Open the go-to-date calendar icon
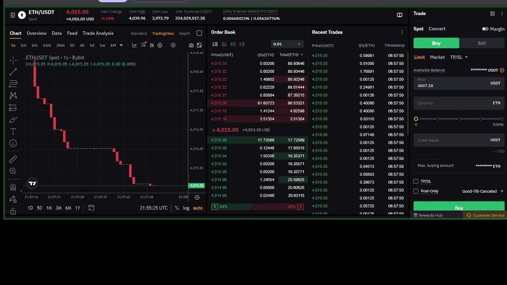Viewport: 507px width, 285px height. coord(91,208)
